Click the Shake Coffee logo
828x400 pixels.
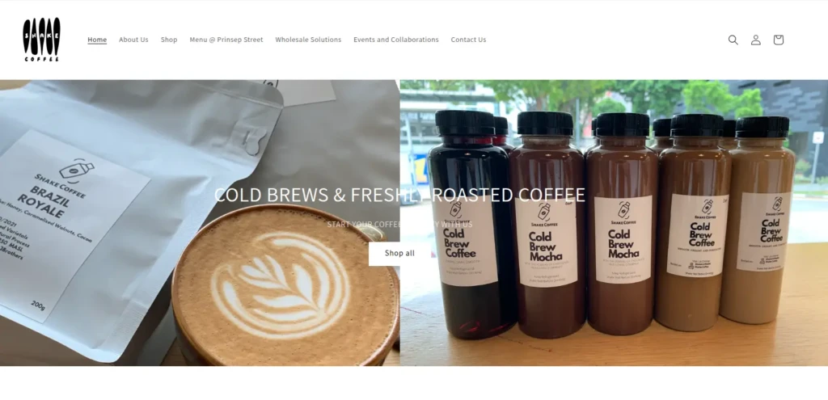[x=41, y=40]
